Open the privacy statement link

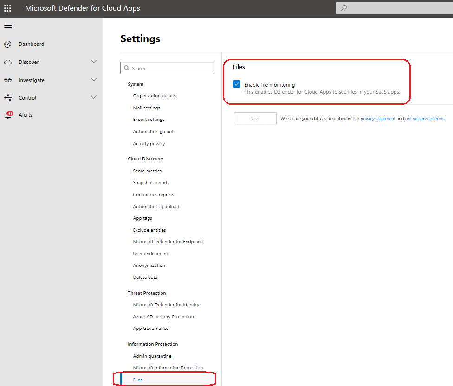(x=378, y=119)
